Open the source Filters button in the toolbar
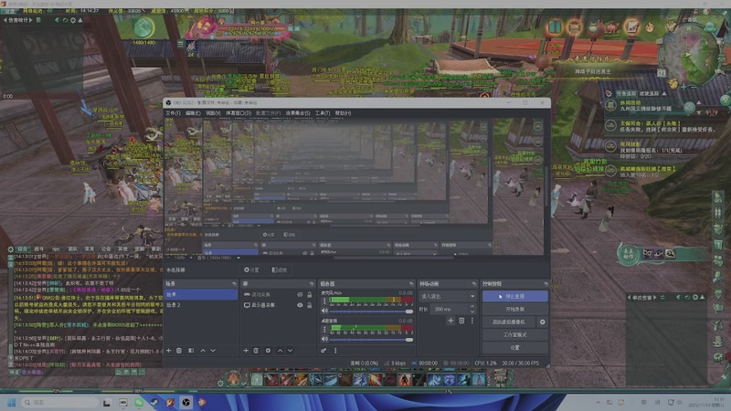Screen dimensions: 731x411 pyautogui.click(x=279, y=269)
